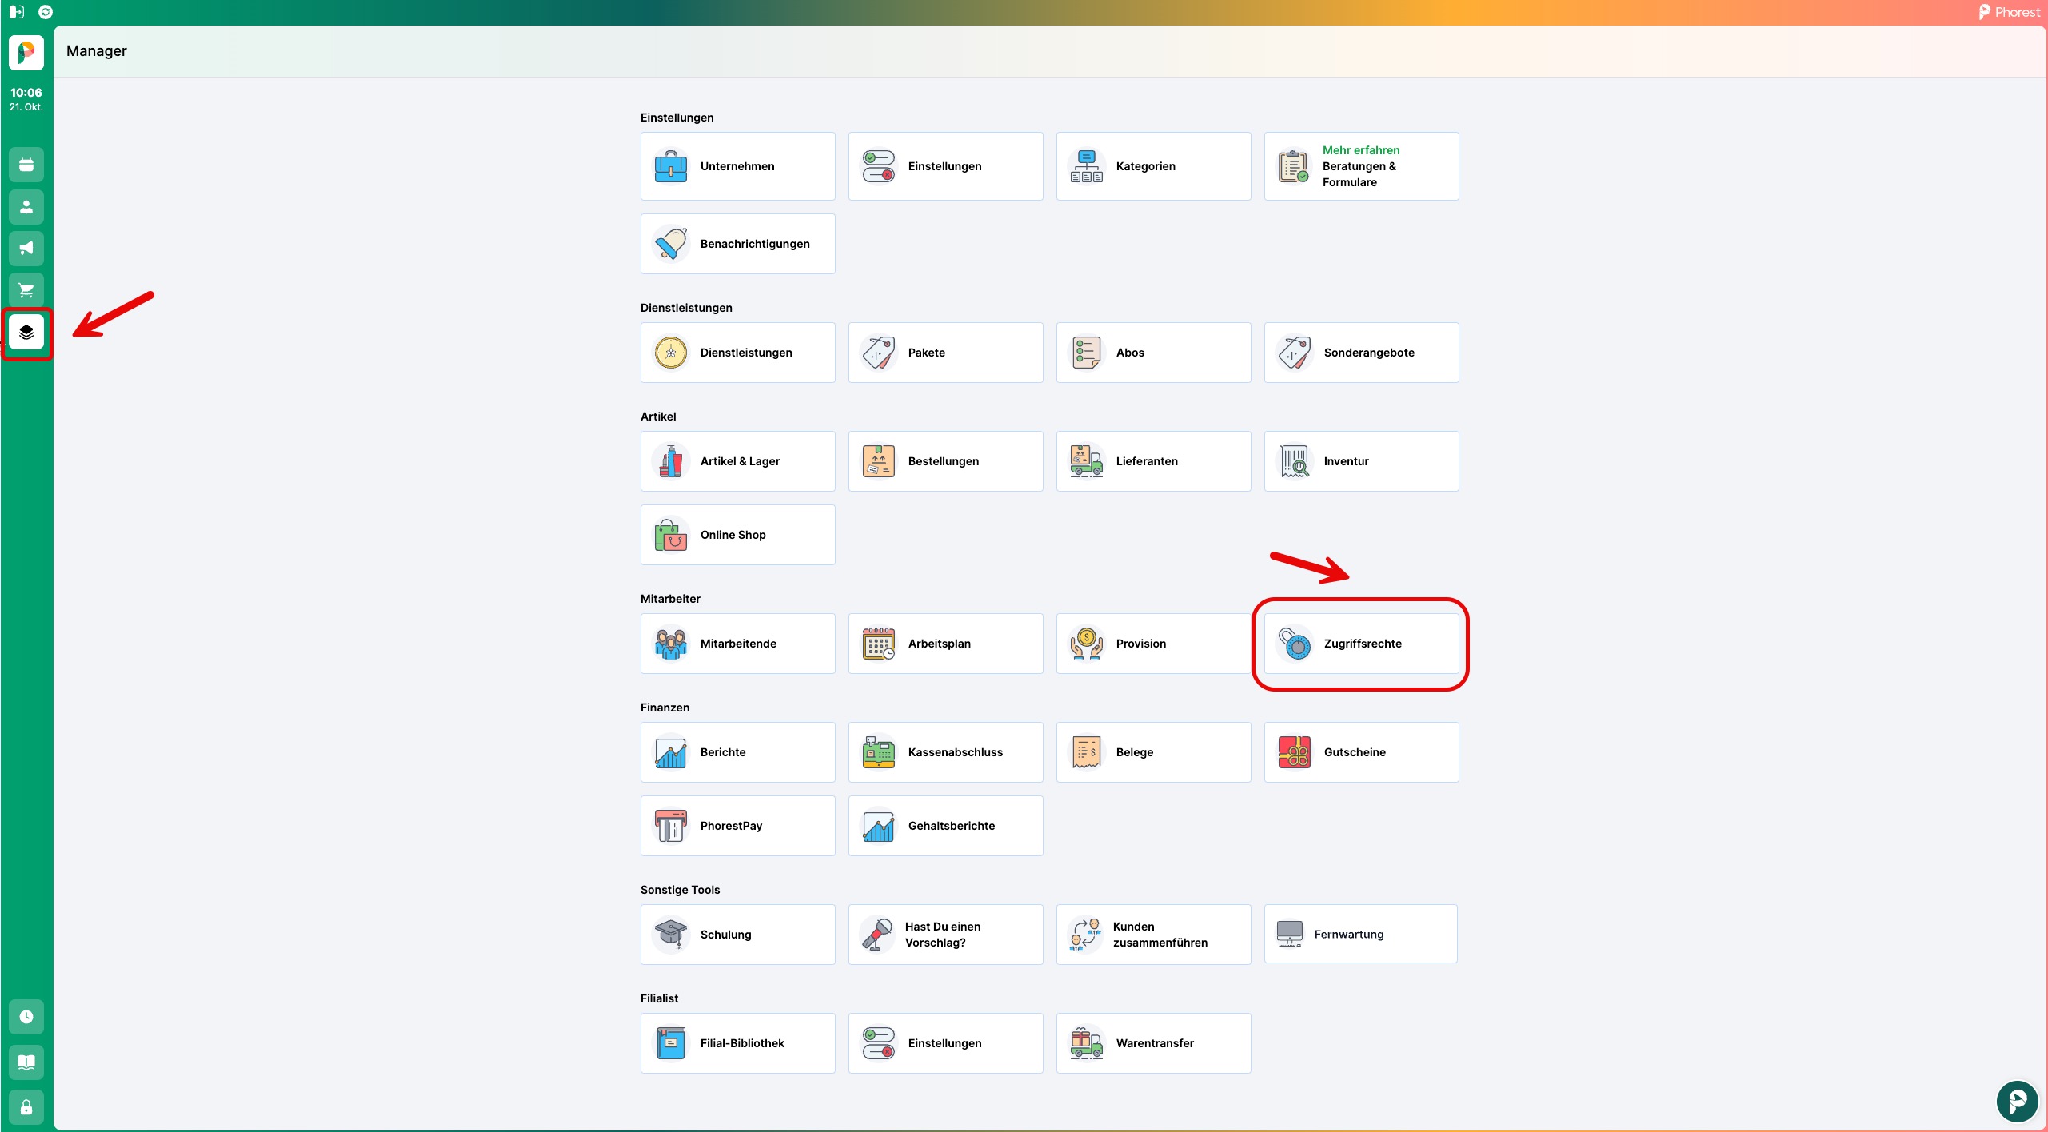Click the Phorest logo in sidebar
Screen dimensions: 2048x1132
[x=26, y=53]
